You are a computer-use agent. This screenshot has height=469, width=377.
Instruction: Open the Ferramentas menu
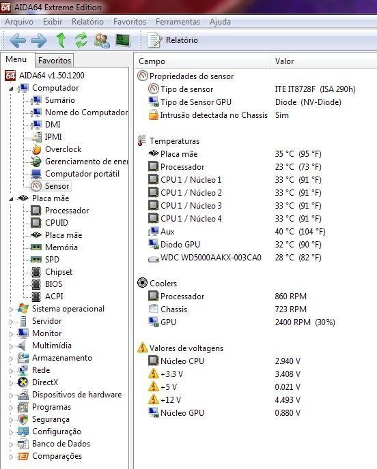(x=178, y=22)
